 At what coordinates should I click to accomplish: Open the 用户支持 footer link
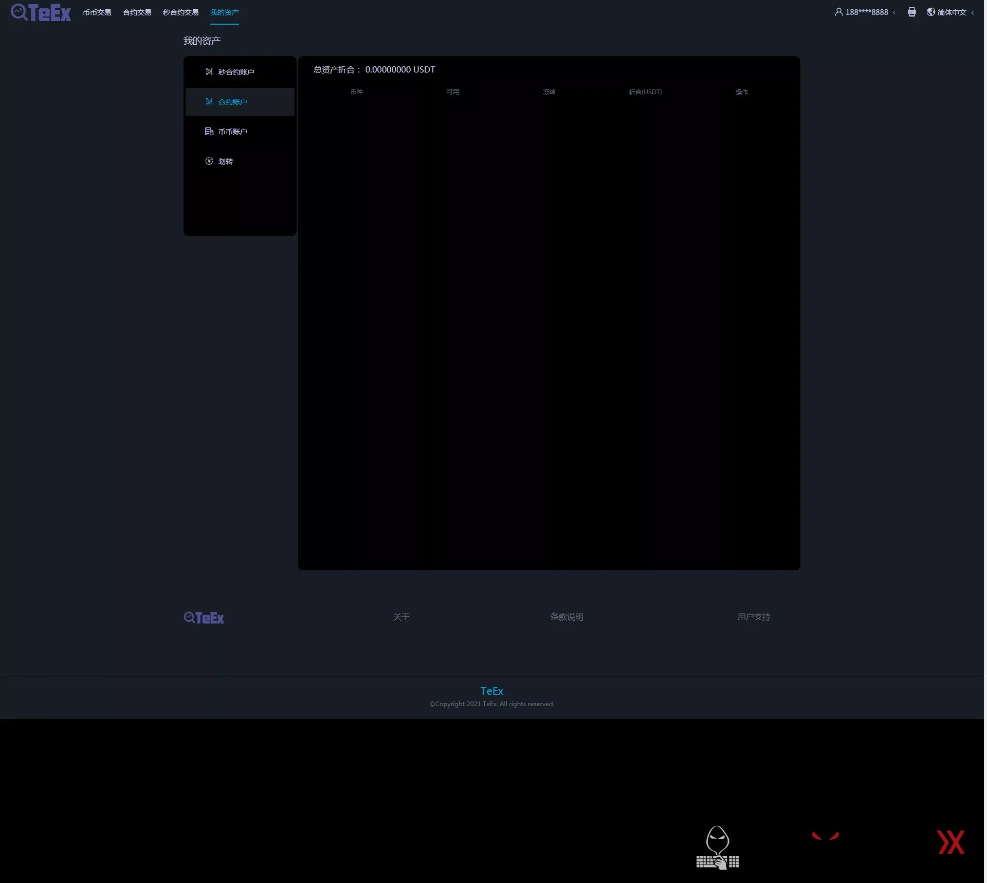click(x=754, y=617)
